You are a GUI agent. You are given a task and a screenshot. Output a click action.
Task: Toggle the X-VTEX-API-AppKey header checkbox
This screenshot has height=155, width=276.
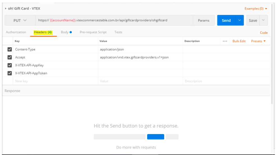pos(10,65)
